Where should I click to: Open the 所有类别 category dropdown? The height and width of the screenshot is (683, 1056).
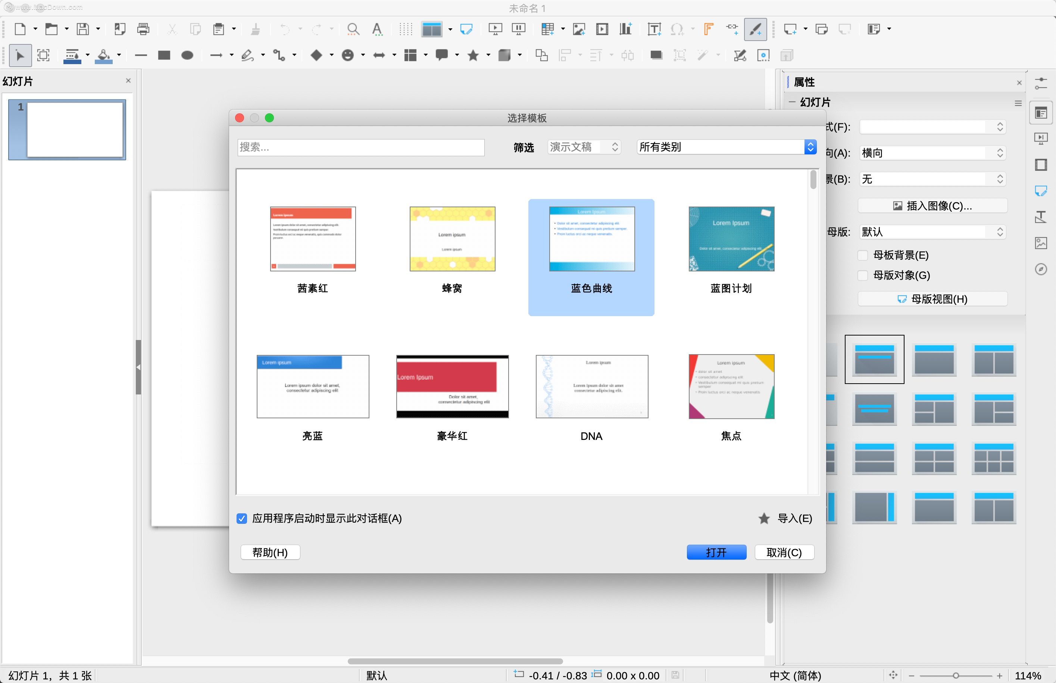tap(727, 147)
